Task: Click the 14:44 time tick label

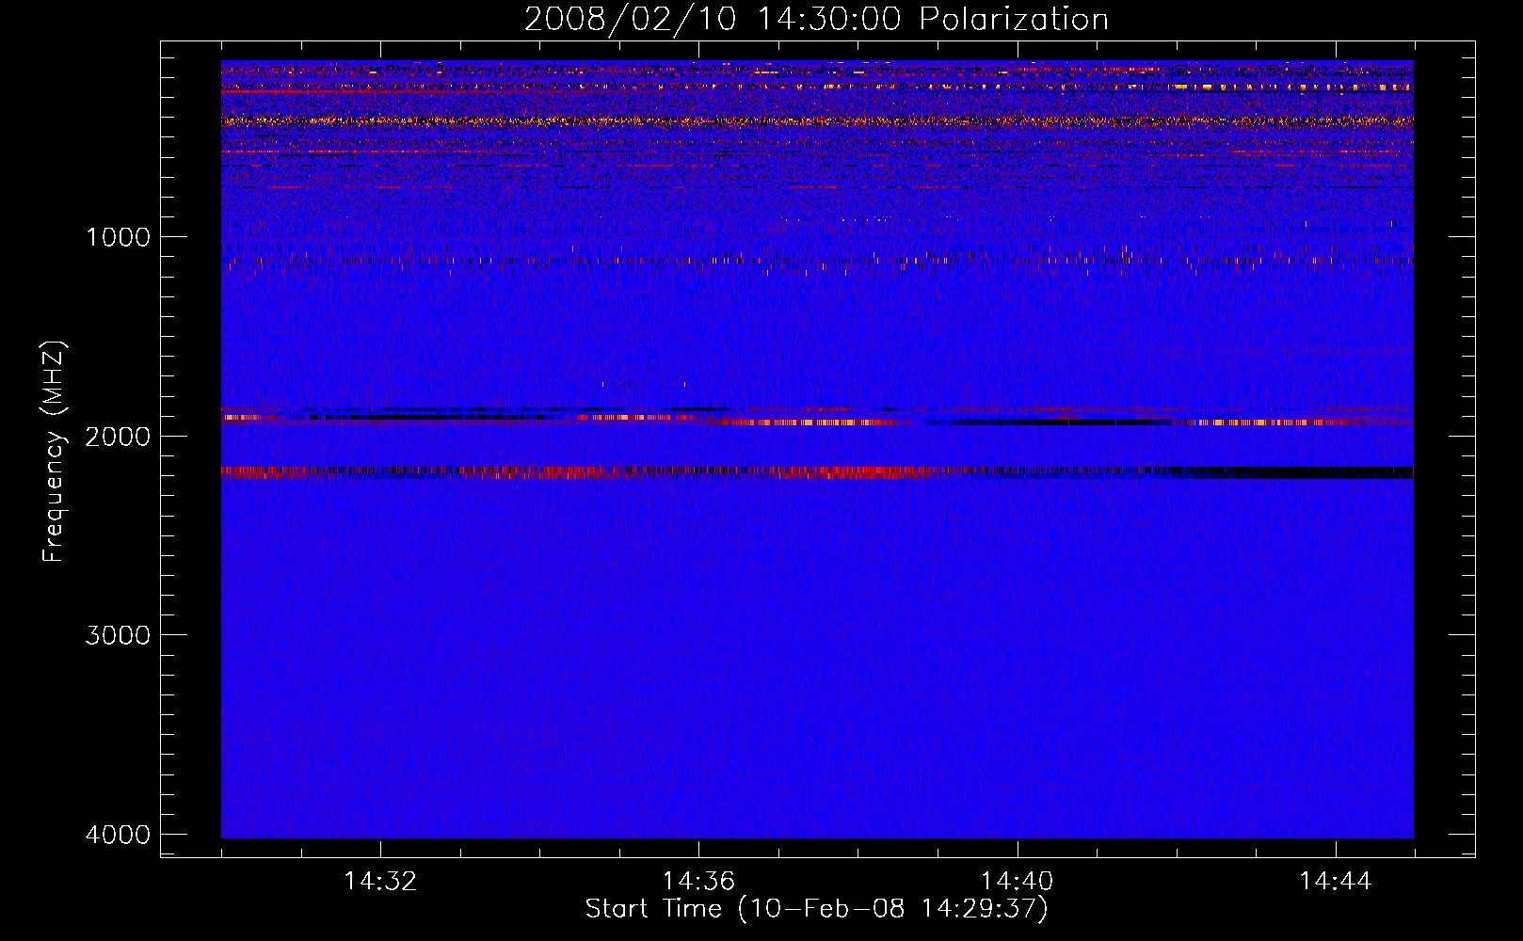Action: coord(1336,882)
